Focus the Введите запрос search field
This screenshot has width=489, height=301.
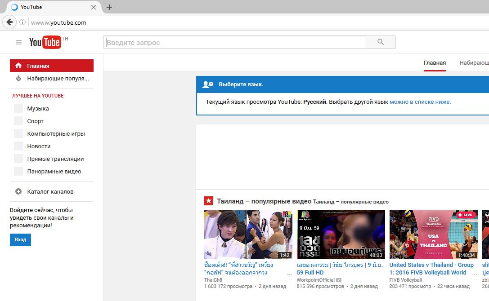pyautogui.click(x=235, y=42)
